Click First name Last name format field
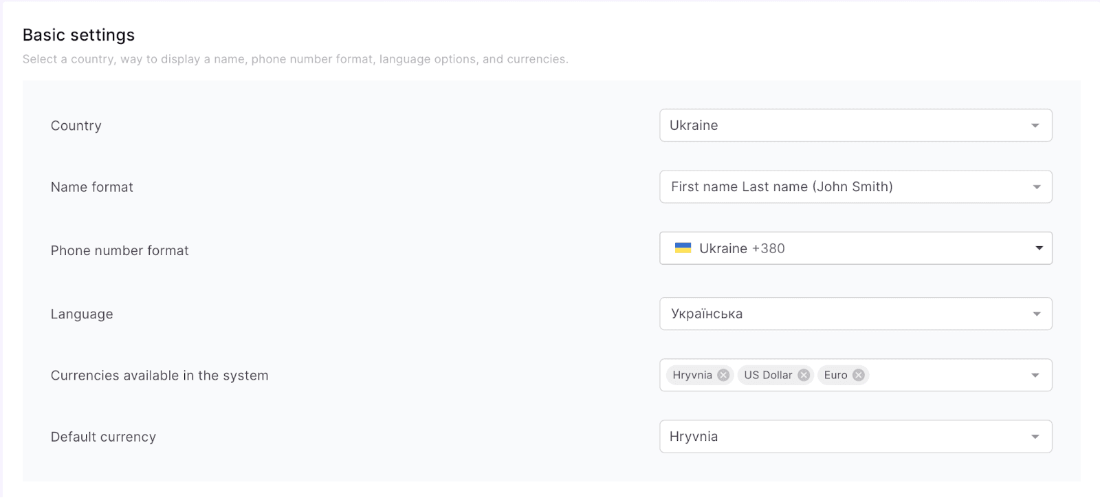Image resolution: width=1100 pixels, height=498 pixels. (x=825, y=186)
